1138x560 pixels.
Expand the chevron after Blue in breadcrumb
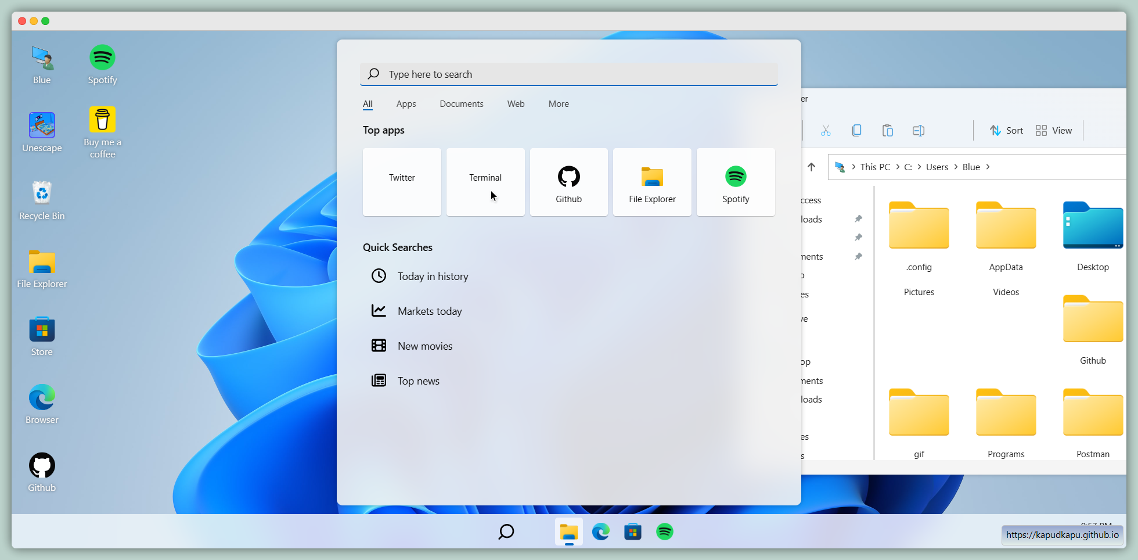pyautogui.click(x=988, y=167)
